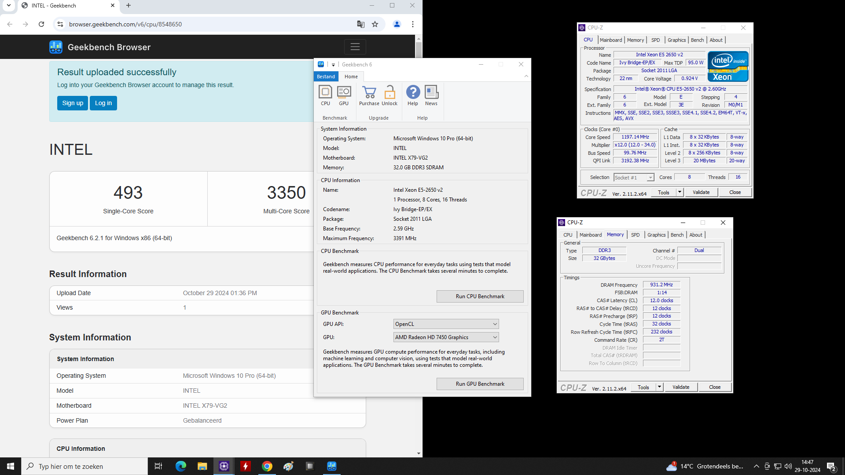Click the CPU benchmark icon in Geekbench ribbon
This screenshot has width=845, height=475.
point(325,95)
